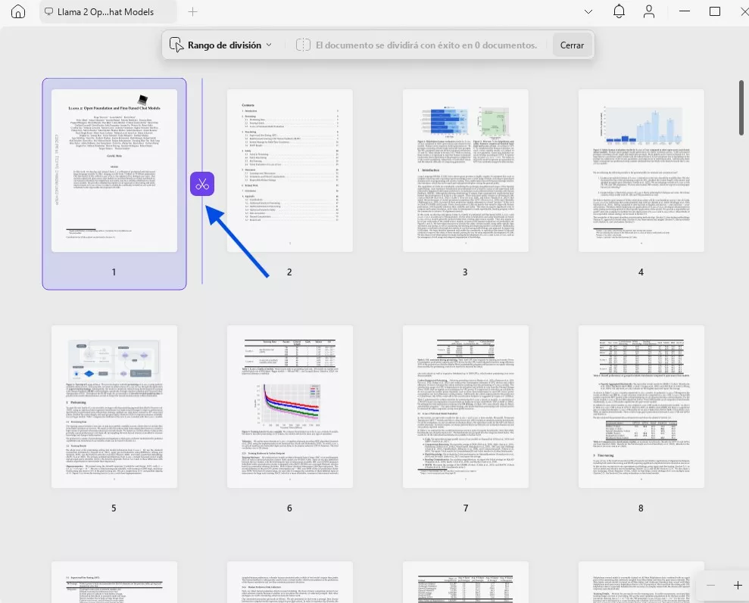Open the title bar chevron dropdown
The width and height of the screenshot is (749, 603).
588,12
